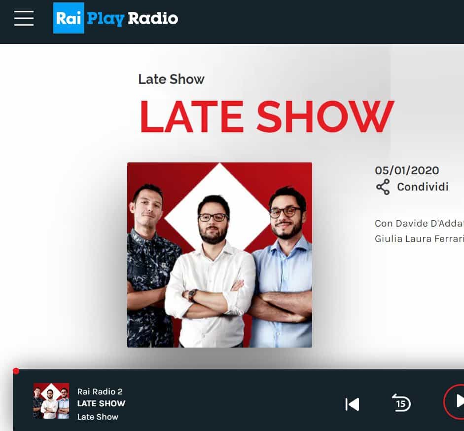464x431 pixels.
Task: Open the Late Show cover image
Action: 219,255
